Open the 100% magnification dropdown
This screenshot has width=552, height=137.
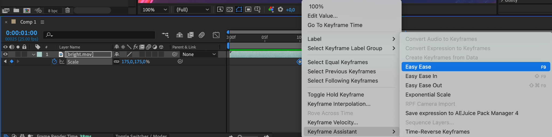click(155, 10)
